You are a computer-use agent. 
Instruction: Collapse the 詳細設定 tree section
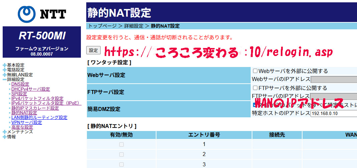coord(5,80)
